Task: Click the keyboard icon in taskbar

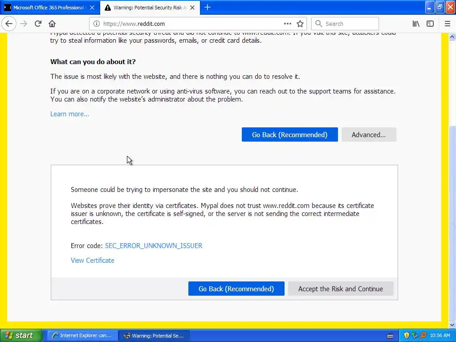Action: (390, 336)
